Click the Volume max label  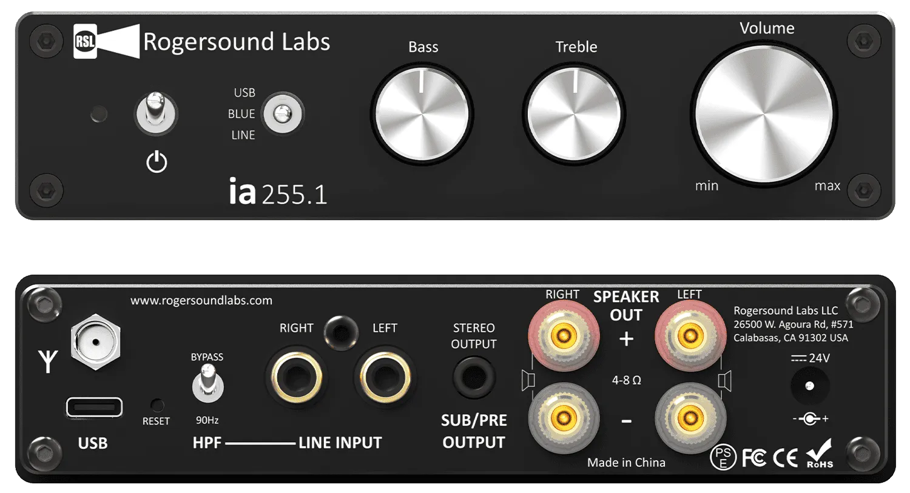tap(827, 186)
